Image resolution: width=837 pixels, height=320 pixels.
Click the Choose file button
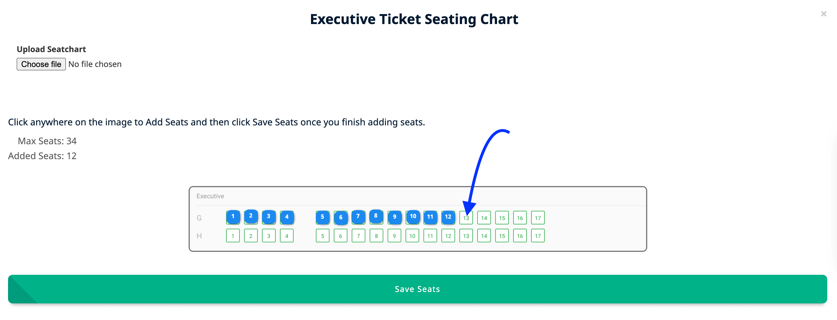pos(41,64)
